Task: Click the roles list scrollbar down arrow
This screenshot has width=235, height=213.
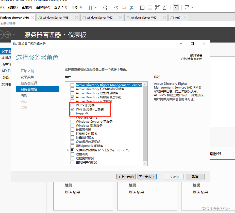Action: [145, 164]
